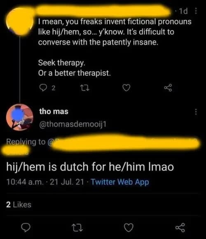Open more options on the 1d tweet
This screenshot has height=239, width=206.
coord(196,11)
